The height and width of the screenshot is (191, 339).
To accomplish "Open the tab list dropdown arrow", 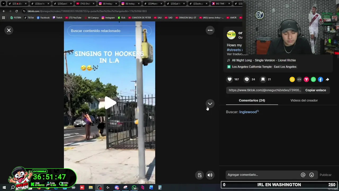I will [x=3, y=4].
